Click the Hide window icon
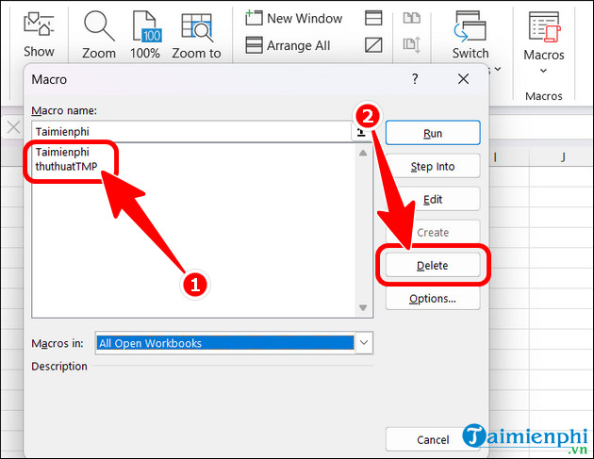594x459 pixels. point(373,45)
